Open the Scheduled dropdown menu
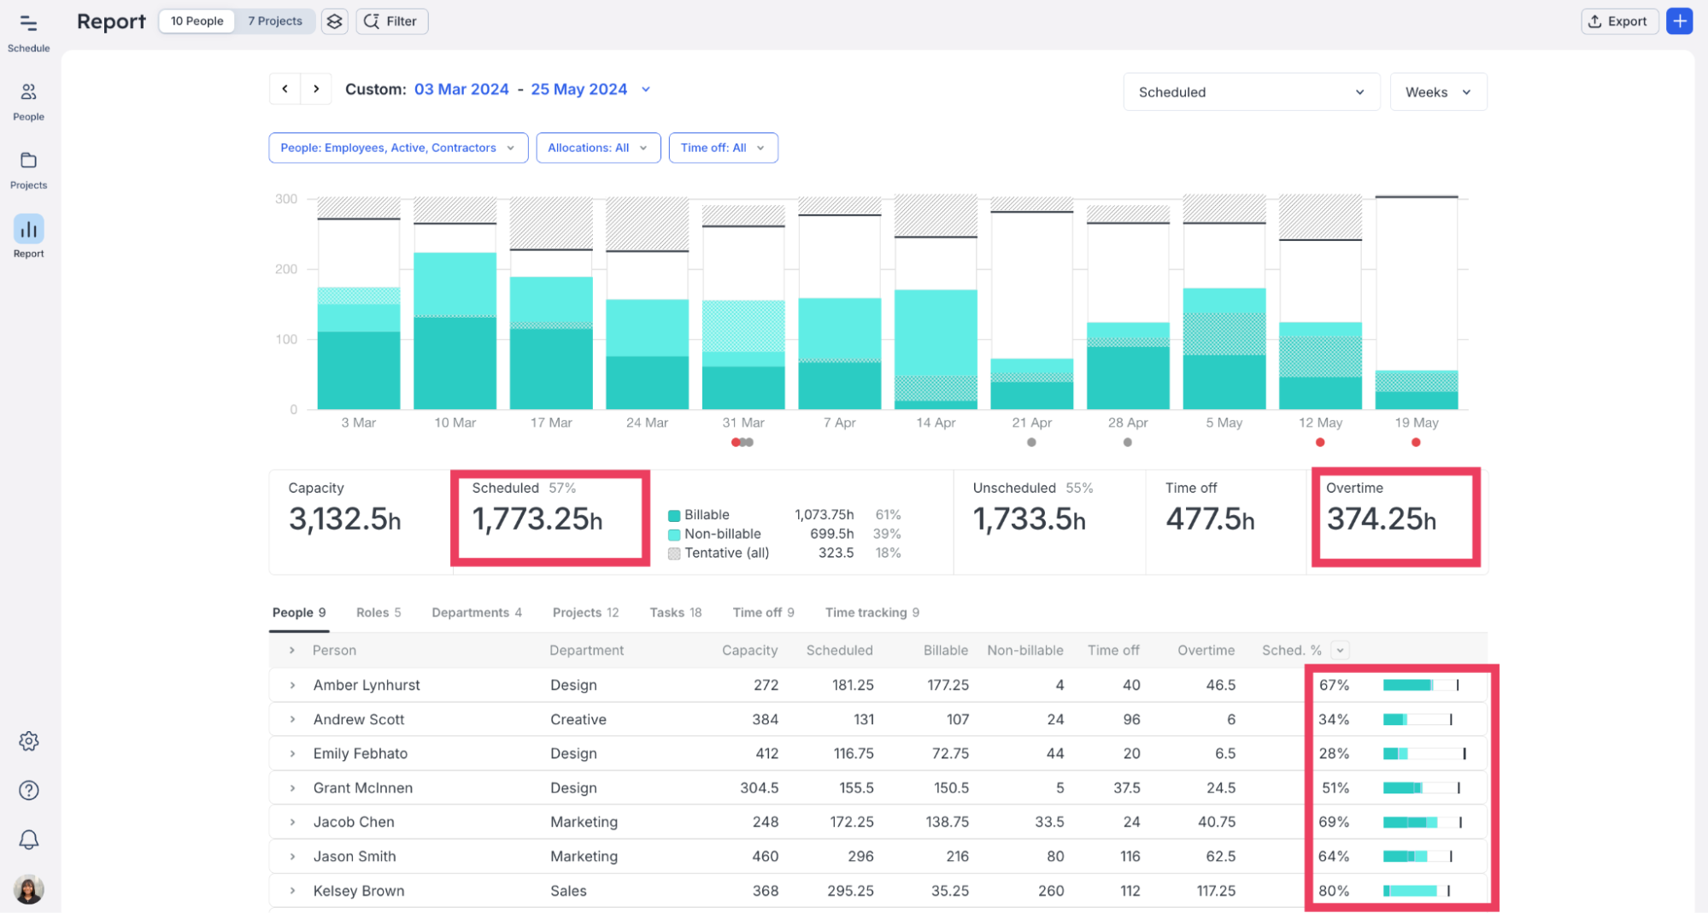This screenshot has width=1708, height=913. coord(1250,92)
